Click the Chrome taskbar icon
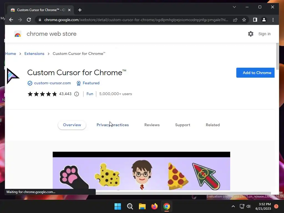284x213 pixels. pos(167,206)
